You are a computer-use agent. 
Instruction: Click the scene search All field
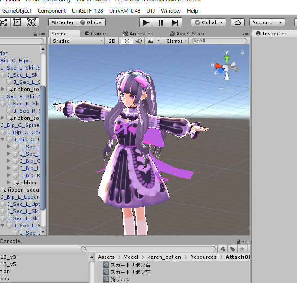click(x=219, y=41)
